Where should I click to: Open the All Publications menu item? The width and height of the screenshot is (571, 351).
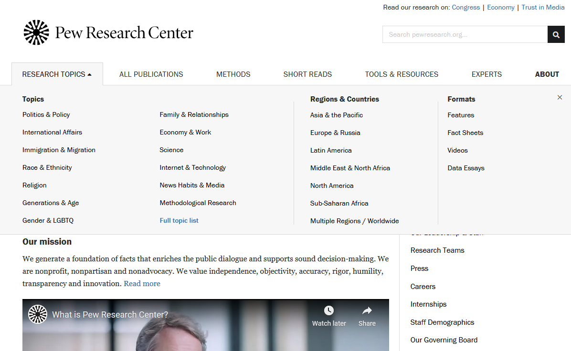[151, 74]
